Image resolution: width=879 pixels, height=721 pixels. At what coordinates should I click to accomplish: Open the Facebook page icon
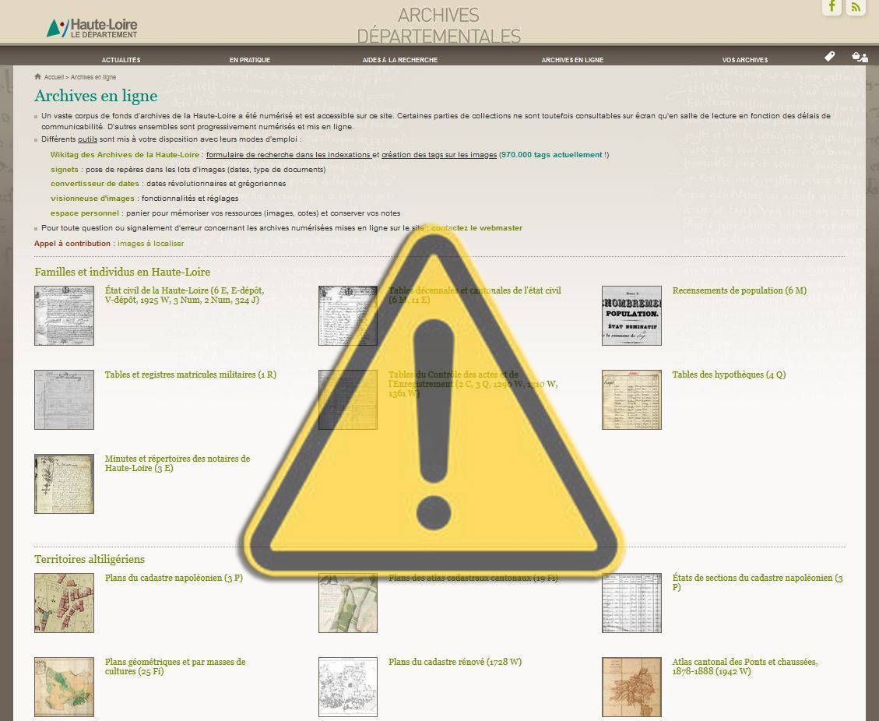point(832,7)
